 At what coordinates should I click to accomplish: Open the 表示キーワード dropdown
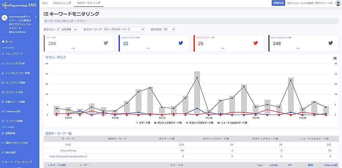(119, 30)
